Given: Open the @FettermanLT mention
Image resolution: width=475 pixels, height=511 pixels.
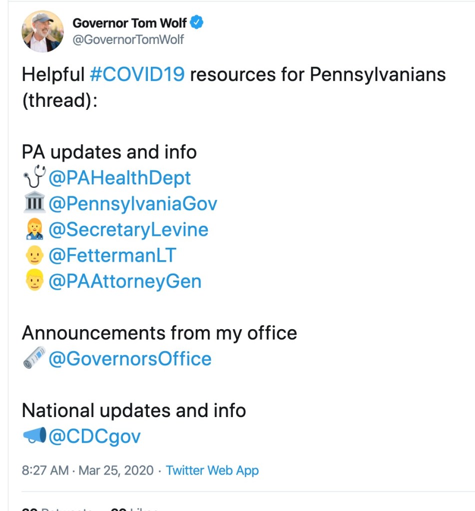Looking at the screenshot, I should [x=112, y=256].
